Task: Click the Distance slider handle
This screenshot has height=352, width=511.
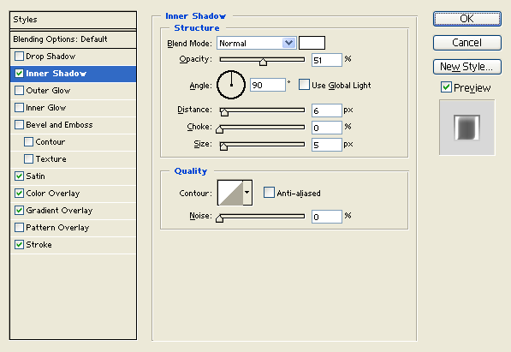Action: [x=224, y=112]
